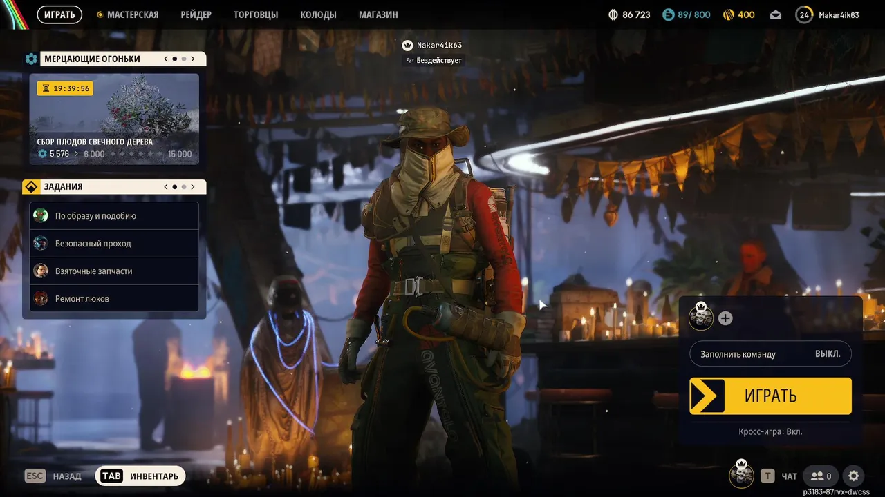Open ИНВЕНТАРЬ with the TAB button

pyautogui.click(x=140, y=476)
